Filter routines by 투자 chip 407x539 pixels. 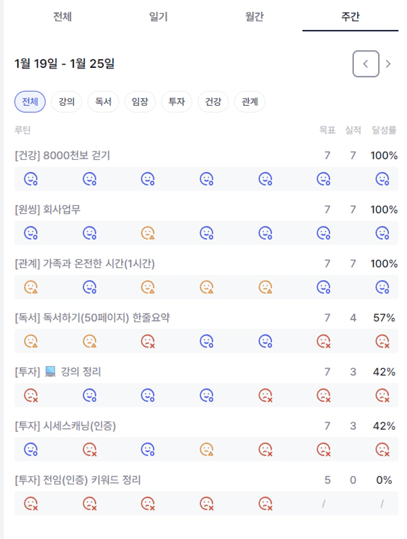coord(177,102)
